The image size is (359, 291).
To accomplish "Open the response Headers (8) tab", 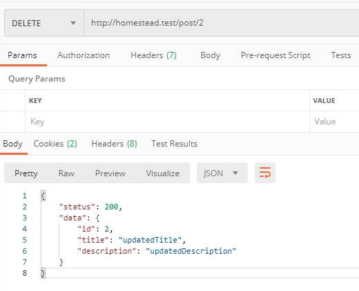I will pos(114,144).
